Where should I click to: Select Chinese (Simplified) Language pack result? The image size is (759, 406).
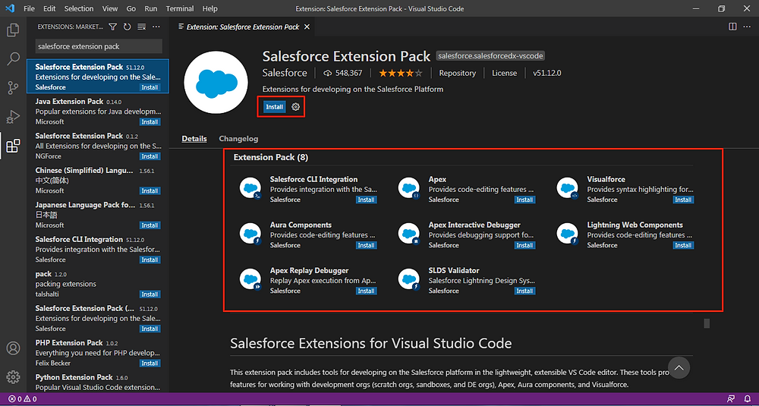(98, 181)
